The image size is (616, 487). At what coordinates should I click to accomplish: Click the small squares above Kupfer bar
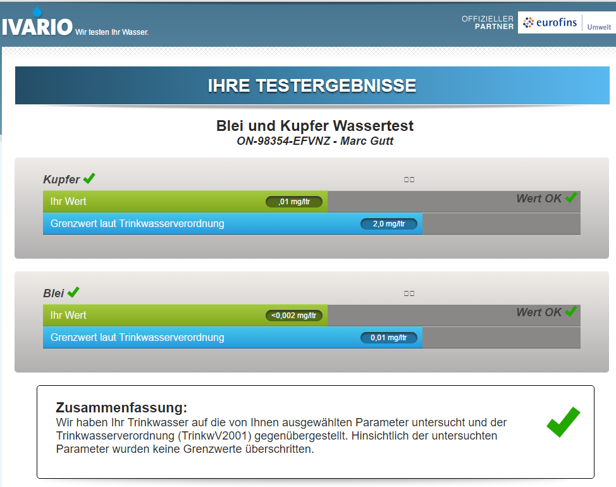(x=409, y=180)
